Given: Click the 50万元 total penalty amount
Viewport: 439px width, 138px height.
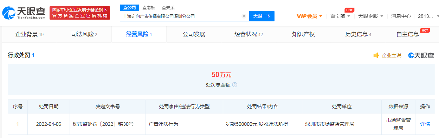Looking at the screenshot, I should [x=221, y=75].
